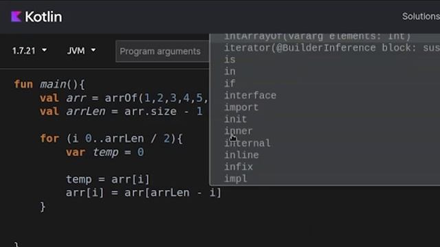The width and height of the screenshot is (440, 247).
Task: Select the 'interface' completion suggestion
Action: pyautogui.click(x=325, y=95)
